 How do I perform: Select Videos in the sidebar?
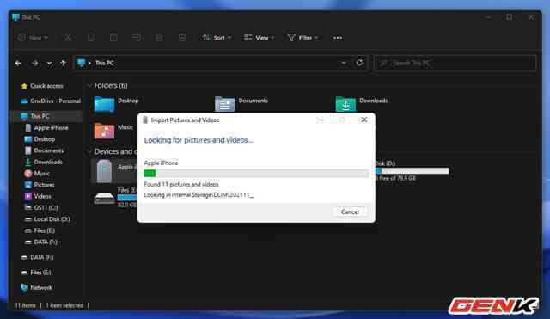pos(38,197)
